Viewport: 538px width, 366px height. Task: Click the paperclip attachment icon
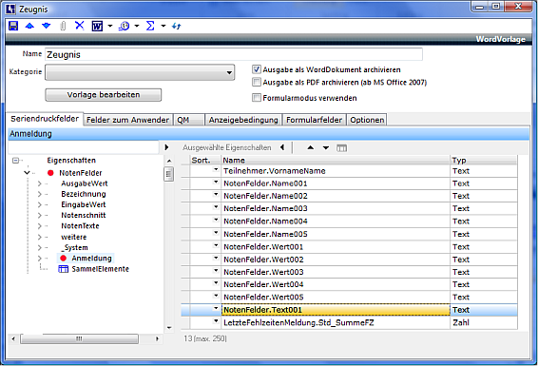pos(63,26)
